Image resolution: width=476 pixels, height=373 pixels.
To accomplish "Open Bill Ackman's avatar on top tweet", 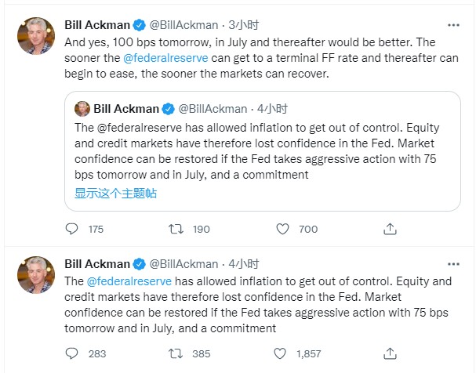I will (x=36, y=37).
